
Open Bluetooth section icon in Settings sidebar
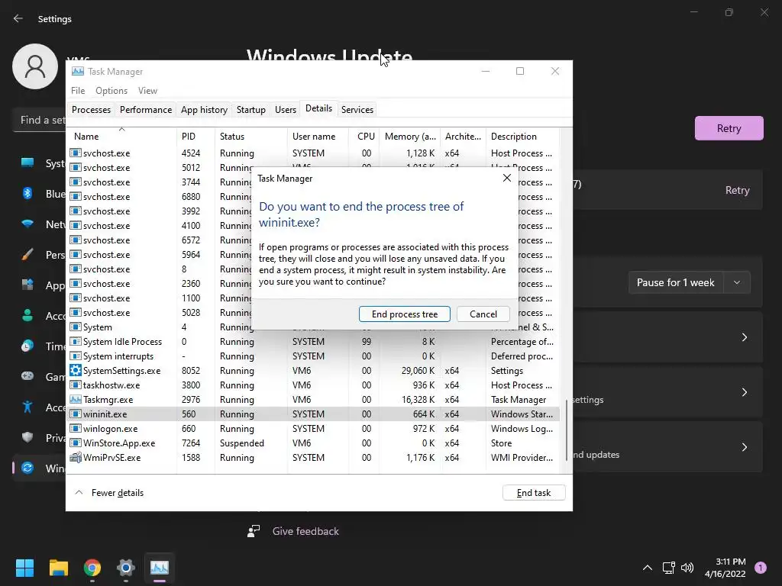pos(27,193)
